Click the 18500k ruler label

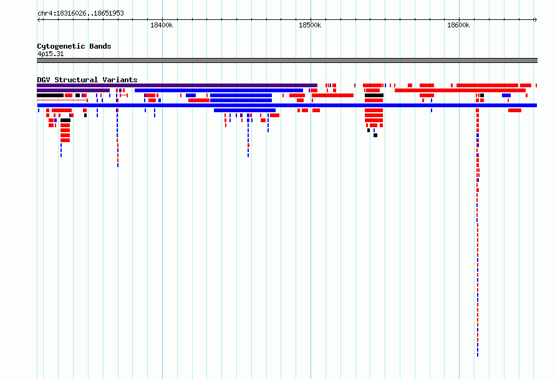pos(310,25)
